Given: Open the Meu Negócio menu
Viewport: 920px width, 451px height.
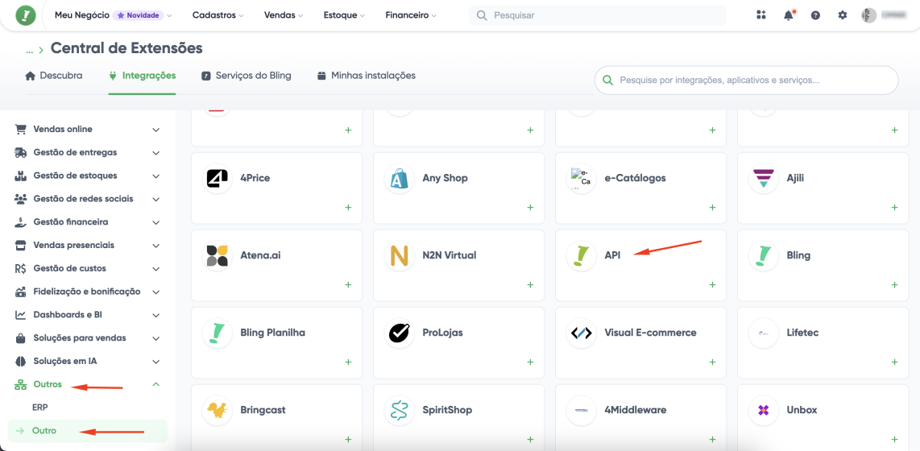Looking at the screenshot, I should click(114, 15).
